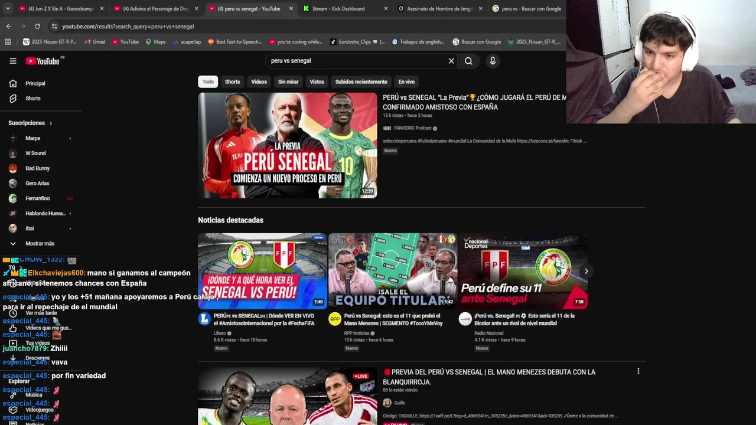The height and width of the screenshot is (425, 756).
Task: Open the Best Text-to-Speech bookmark
Action: tap(234, 42)
